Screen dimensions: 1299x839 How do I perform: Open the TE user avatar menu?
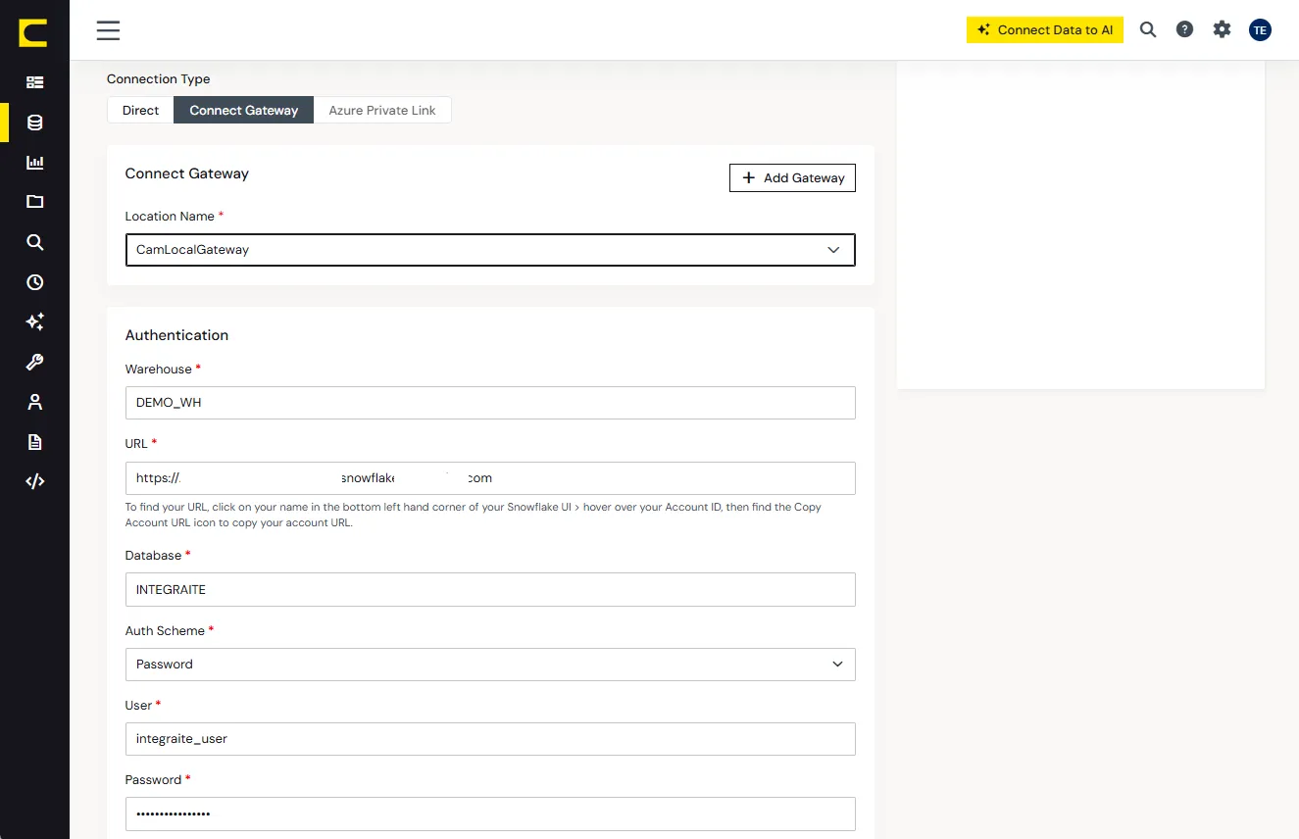(x=1260, y=29)
